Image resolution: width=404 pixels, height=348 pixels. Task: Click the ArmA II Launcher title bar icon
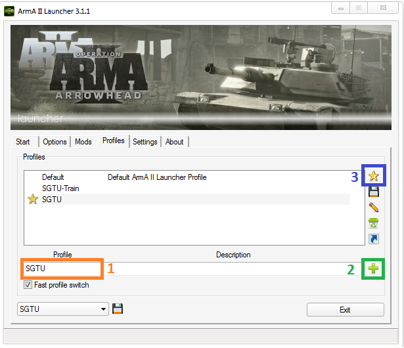pos(9,11)
